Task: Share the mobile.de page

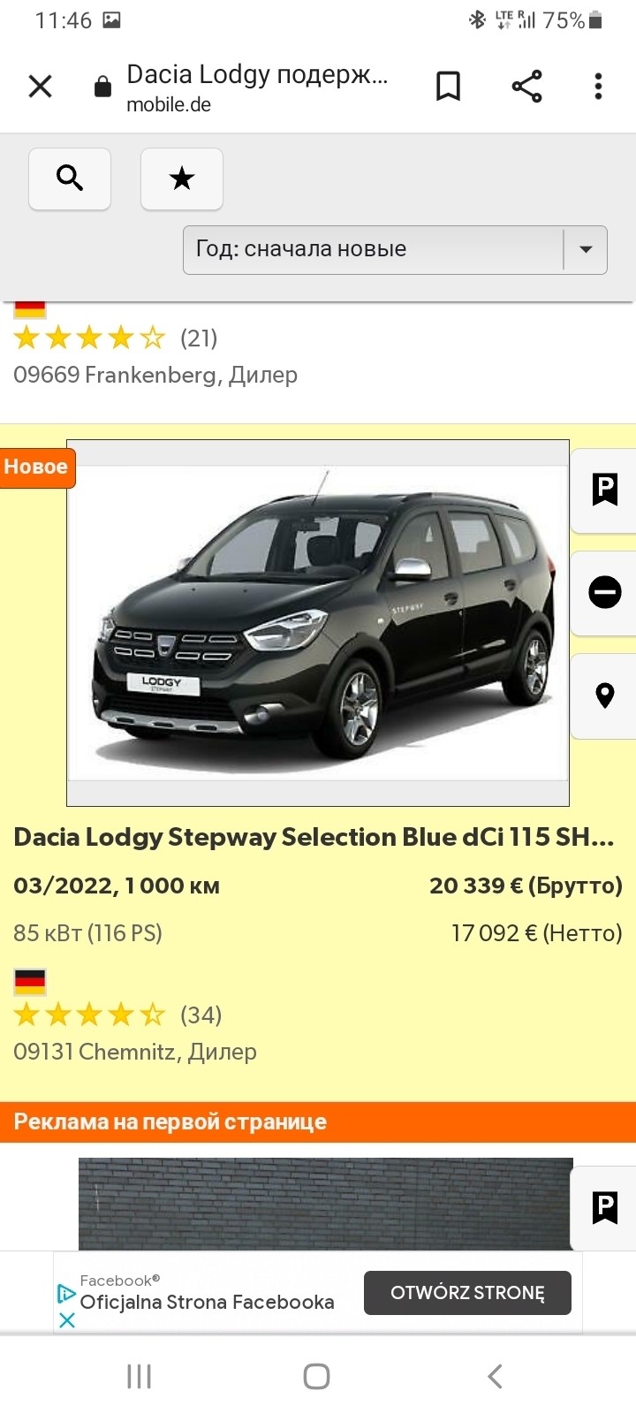Action: pyautogui.click(x=527, y=87)
